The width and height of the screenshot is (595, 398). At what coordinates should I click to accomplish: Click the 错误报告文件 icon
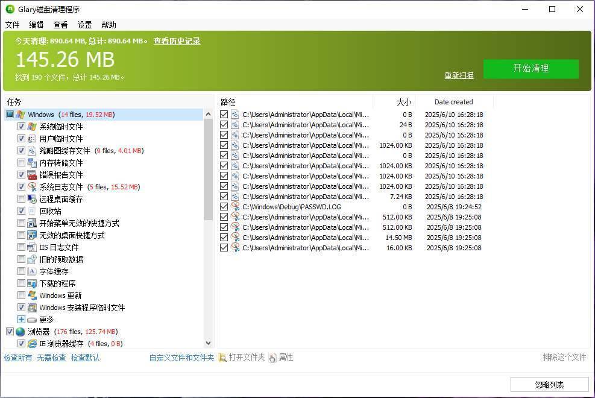(32, 175)
